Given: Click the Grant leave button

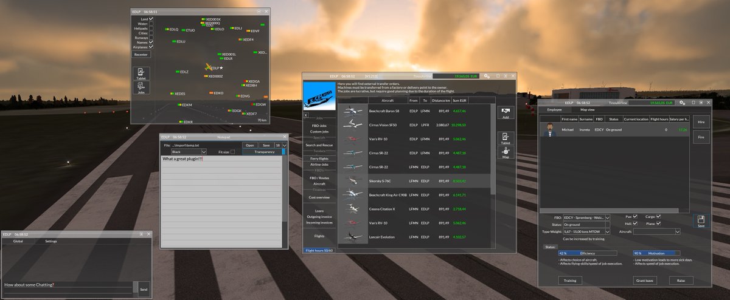Looking at the screenshot, I should click(x=644, y=281).
